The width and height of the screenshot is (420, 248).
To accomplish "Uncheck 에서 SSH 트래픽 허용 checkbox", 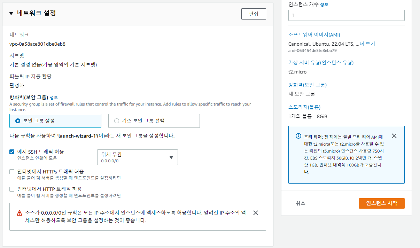I will tap(12, 152).
